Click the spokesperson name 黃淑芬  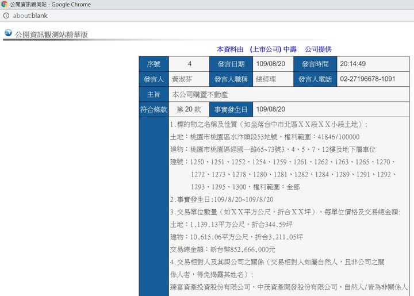182,79
